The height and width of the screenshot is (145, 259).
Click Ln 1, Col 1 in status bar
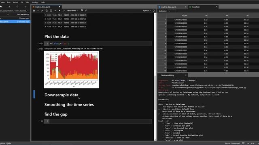pos(251,143)
